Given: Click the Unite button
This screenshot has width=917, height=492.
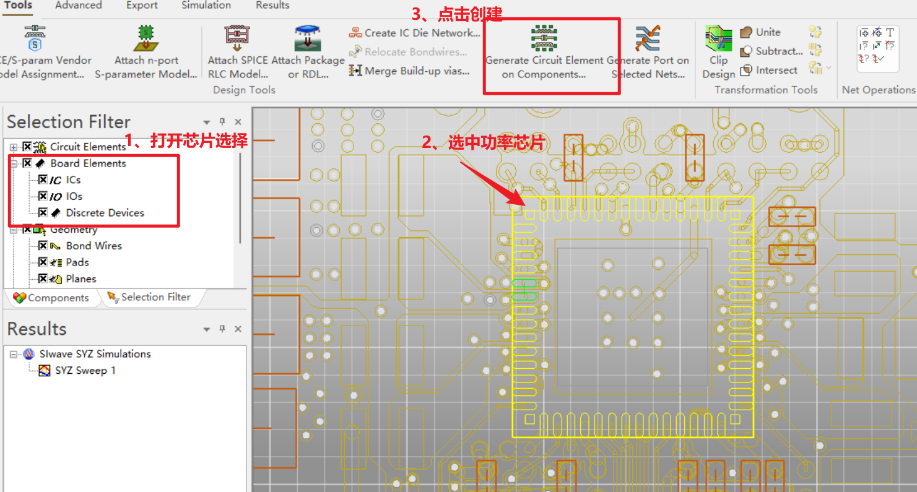Looking at the screenshot, I should [x=761, y=32].
